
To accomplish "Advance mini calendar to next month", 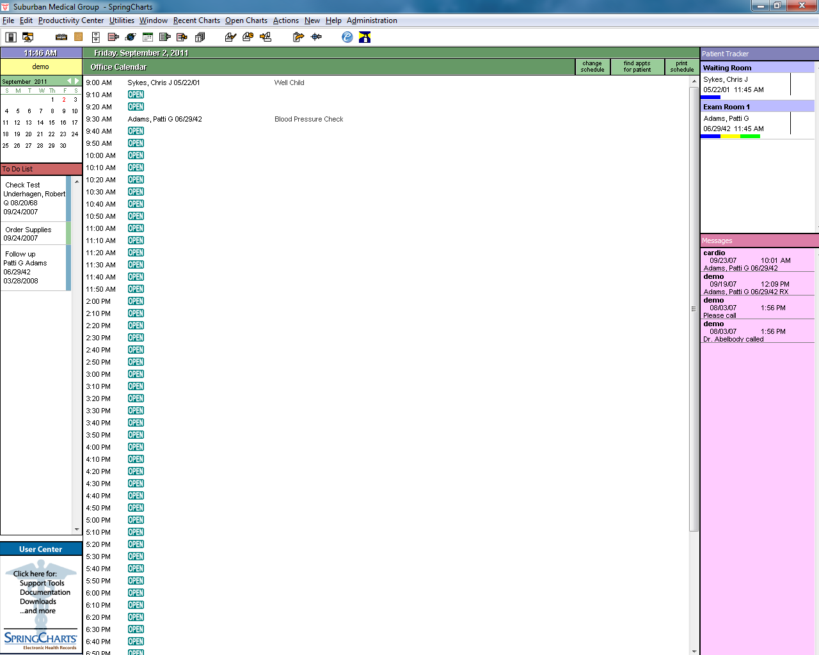I will point(77,81).
